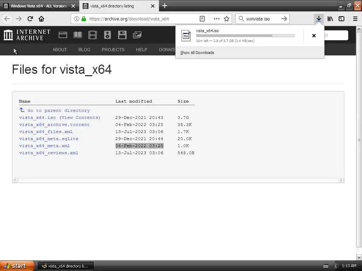This screenshot has width=362, height=271.
Task: Open the hamburger application menu
Action: coord(355,19)
